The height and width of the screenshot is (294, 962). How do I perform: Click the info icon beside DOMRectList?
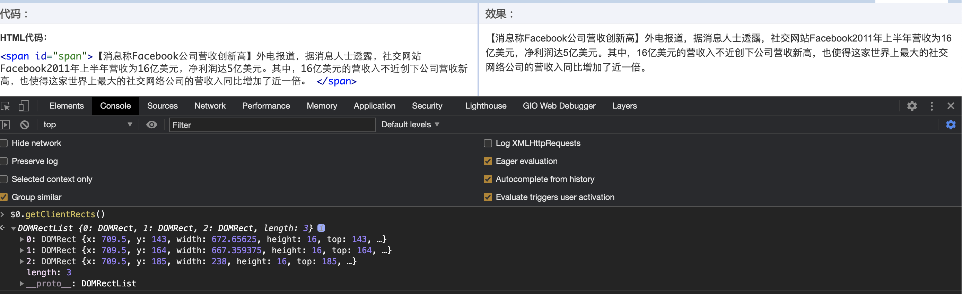tap(321, 228)
